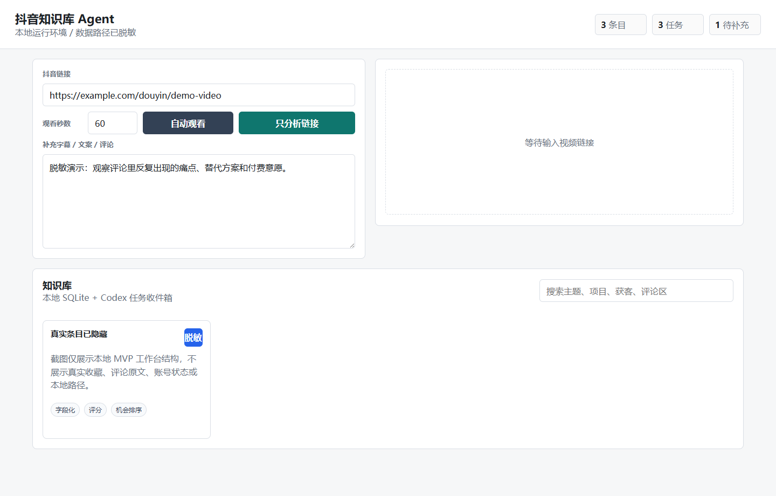
Task: Select the 字段化 tag
Action: pyautogui.click(x=65, y=410)
